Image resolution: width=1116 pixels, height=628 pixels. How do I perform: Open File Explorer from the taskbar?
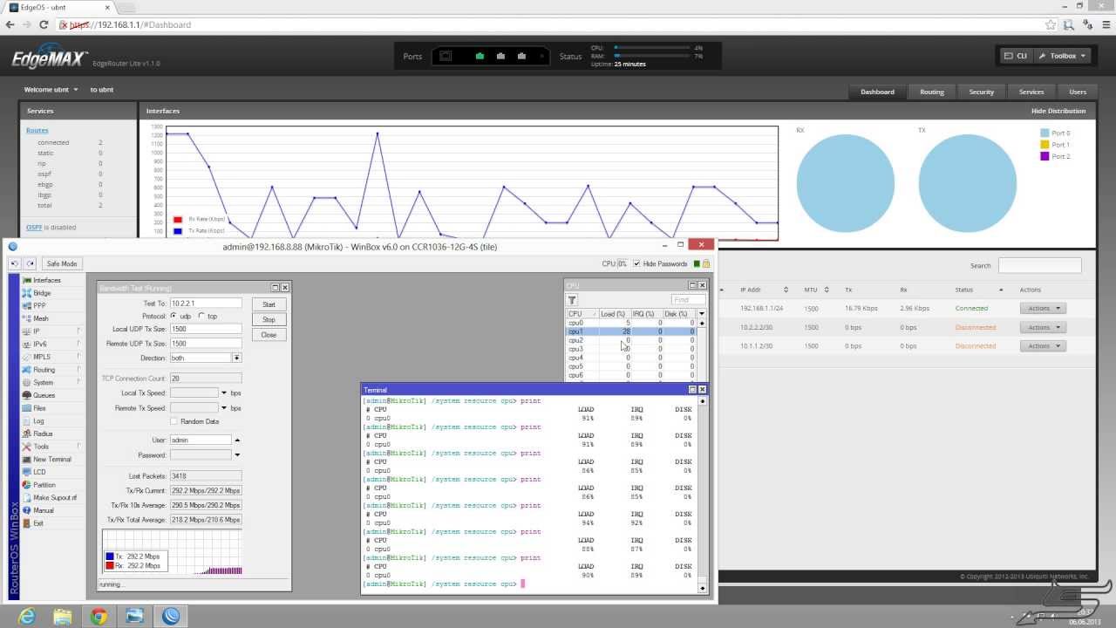(63, 616)
